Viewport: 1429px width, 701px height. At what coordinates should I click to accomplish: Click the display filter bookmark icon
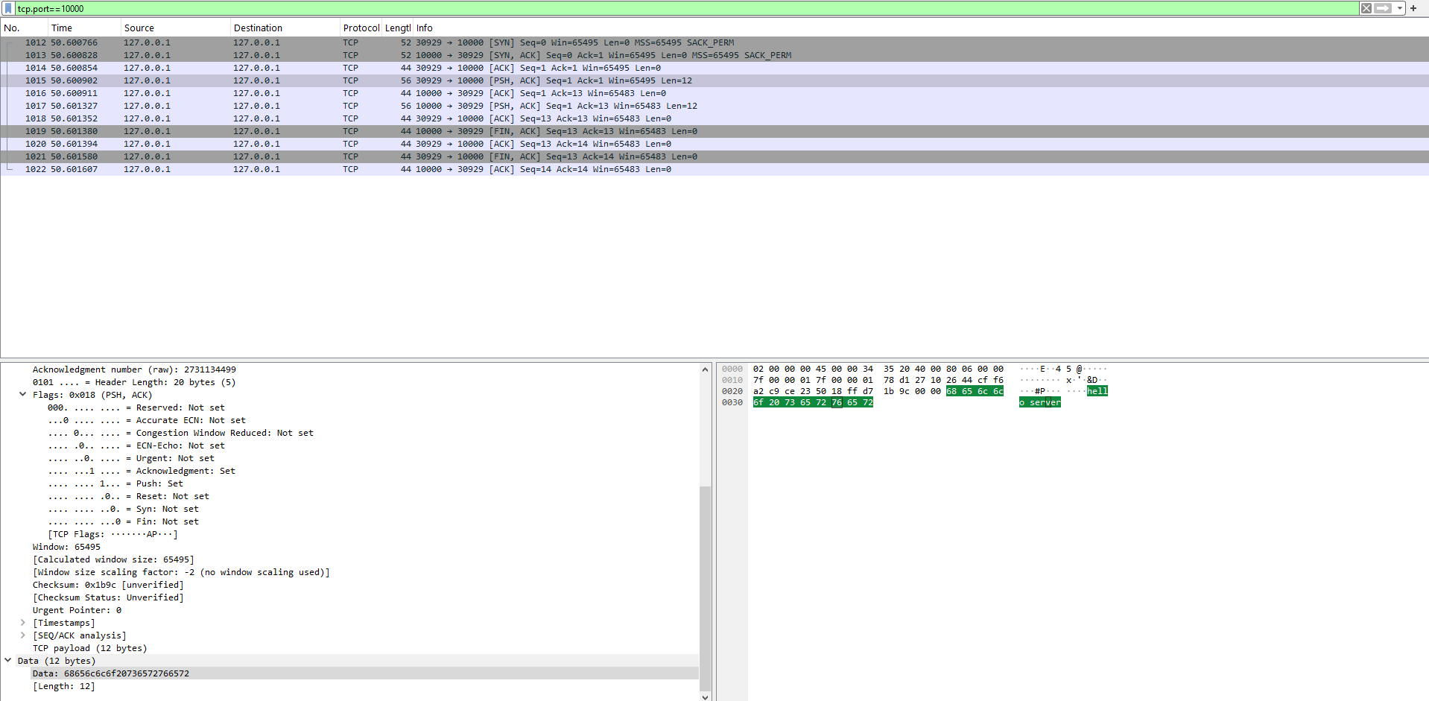[8, 8]
